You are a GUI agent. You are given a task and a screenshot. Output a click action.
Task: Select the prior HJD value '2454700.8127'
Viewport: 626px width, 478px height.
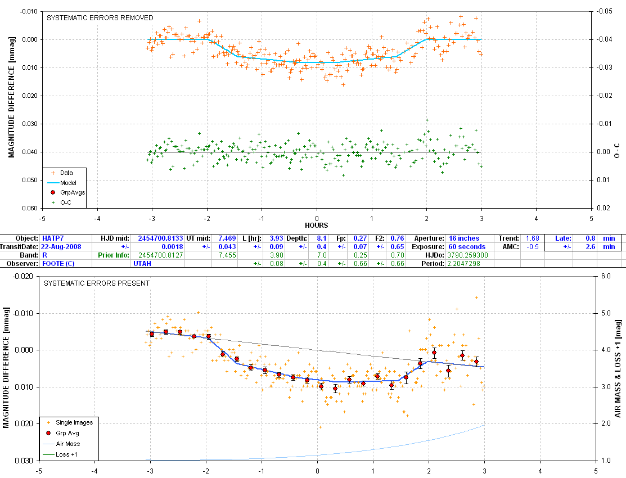[161, 255]
